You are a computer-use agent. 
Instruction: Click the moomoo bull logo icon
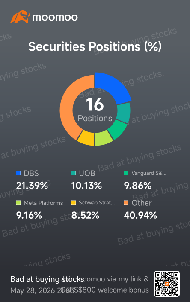pyautogui.click(x=20, y=17)
